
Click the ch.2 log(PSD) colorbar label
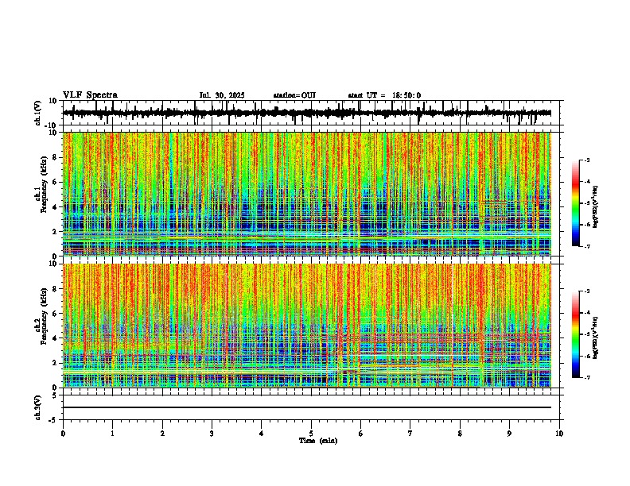pyautogui.click(x=595, y=337)
